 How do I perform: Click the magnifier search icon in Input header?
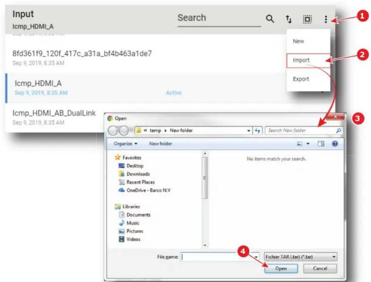[270, 19]
